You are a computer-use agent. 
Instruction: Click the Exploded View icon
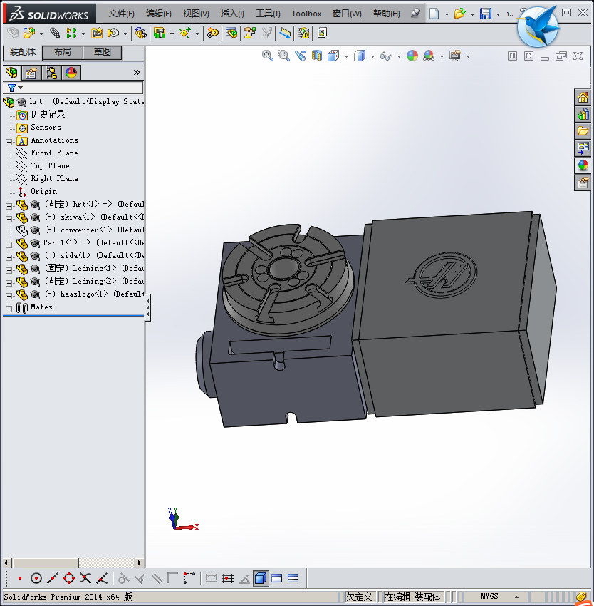coord(249,34)
